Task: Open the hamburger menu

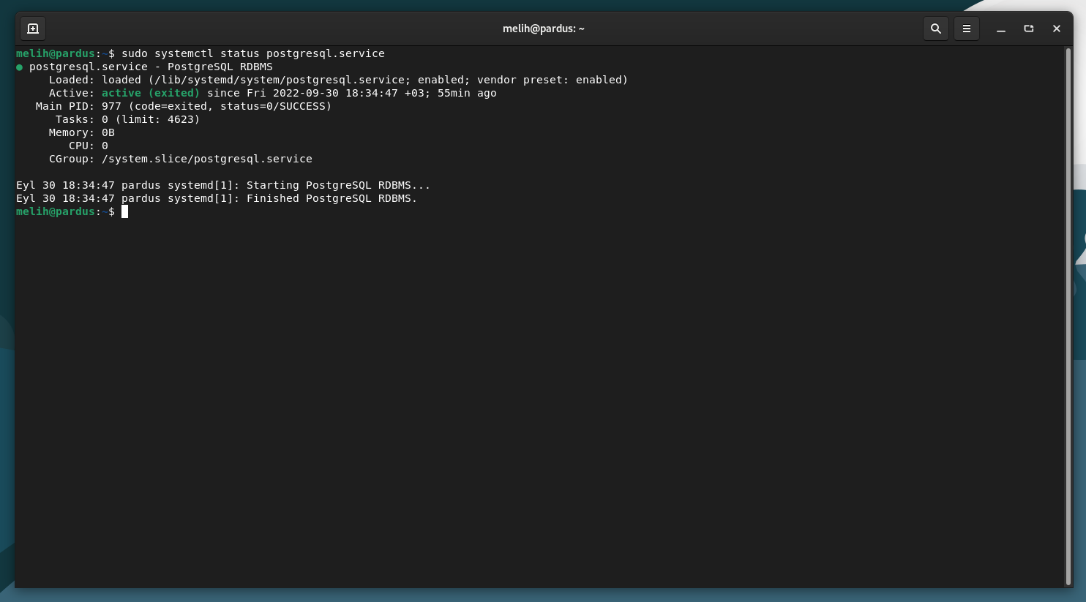Action: point(967,29)
